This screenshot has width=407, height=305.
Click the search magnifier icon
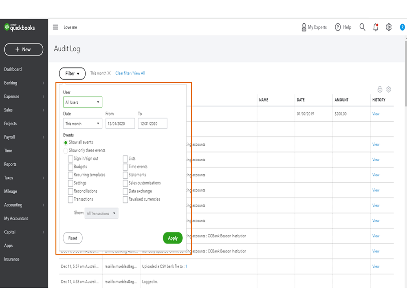tap(362, 27)
